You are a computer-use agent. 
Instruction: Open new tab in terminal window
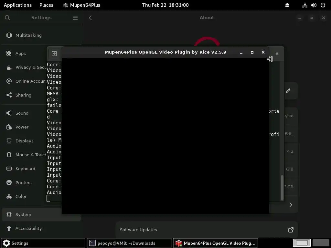click(x=54, y=54)
